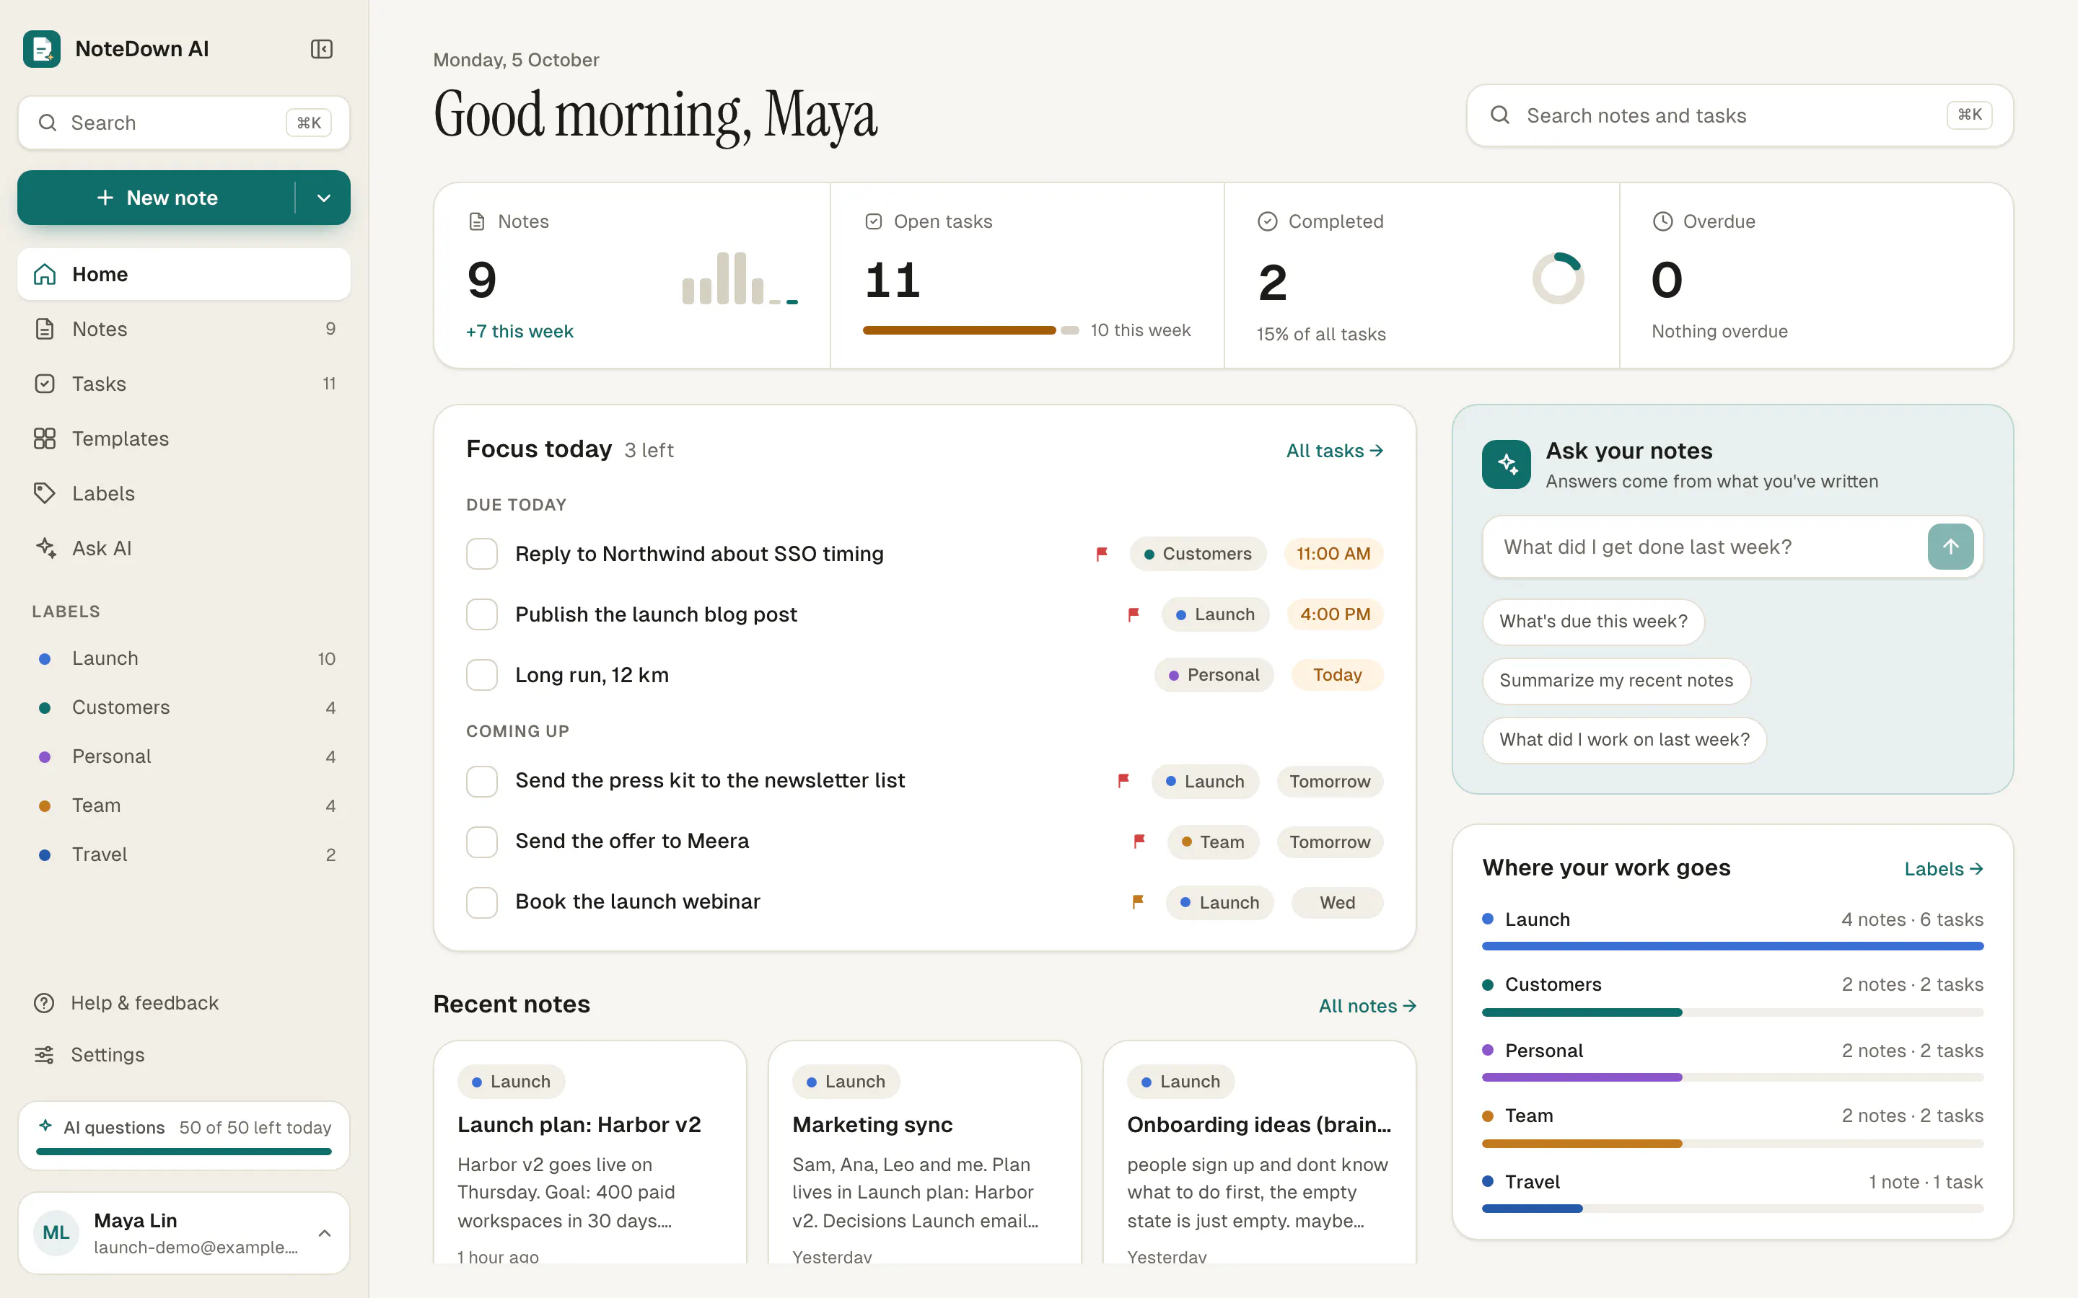Image resolution: width=2078 pixels, height=1298 pixels.
Task: Click the Launch progress bar in Where your work goes
Action: [x=1732, y=946]
